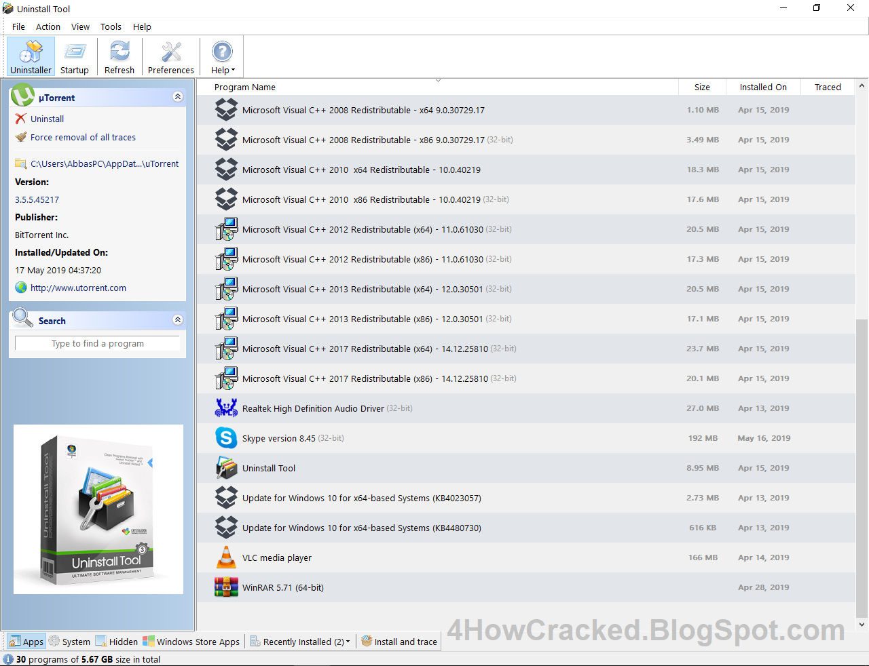The height and width of the screenshot is (666, 869).
Task: Select Visual C++ 2012 (x86) 11.0.61030 icon
Action: (x=226, y=259)
